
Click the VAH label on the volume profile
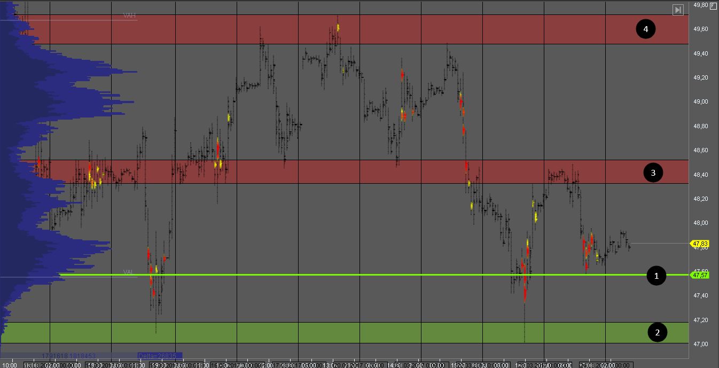129,15
